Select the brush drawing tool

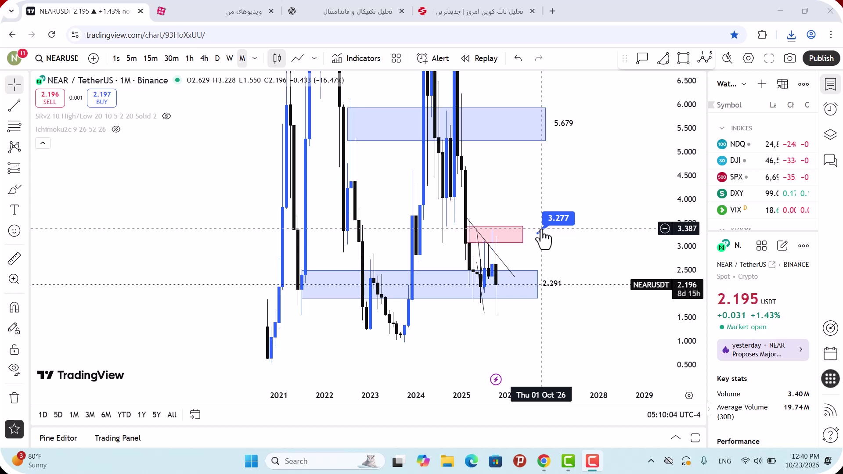pyautogui.click(x=14, y=189)
